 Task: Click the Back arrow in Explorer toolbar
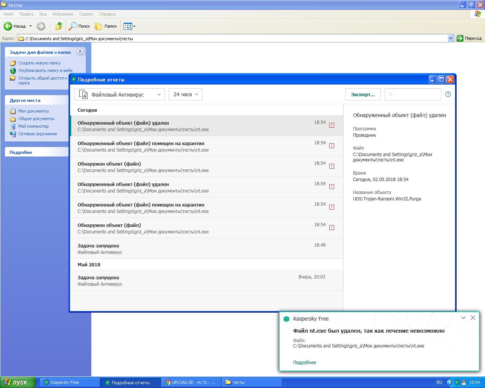point(8,26)
